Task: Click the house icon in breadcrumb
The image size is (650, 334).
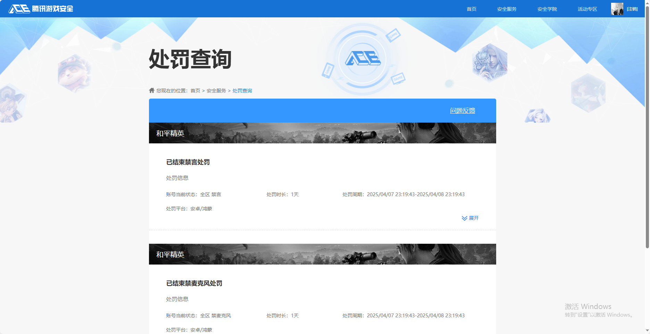Action: (152, 91)
